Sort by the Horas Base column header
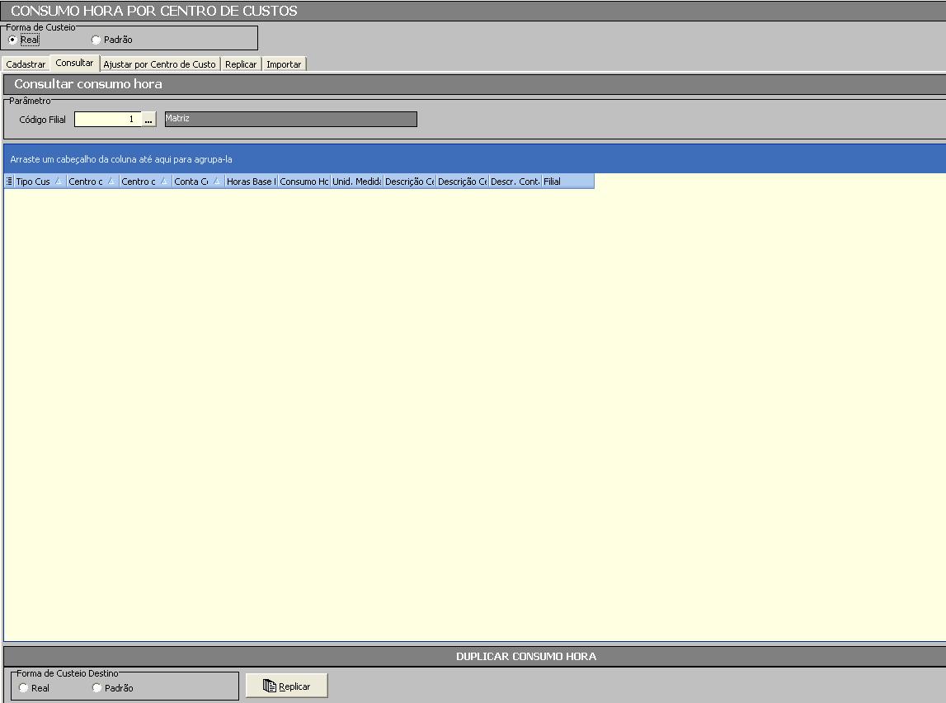The width and height of the screenshot is (946, 703). 251,182
